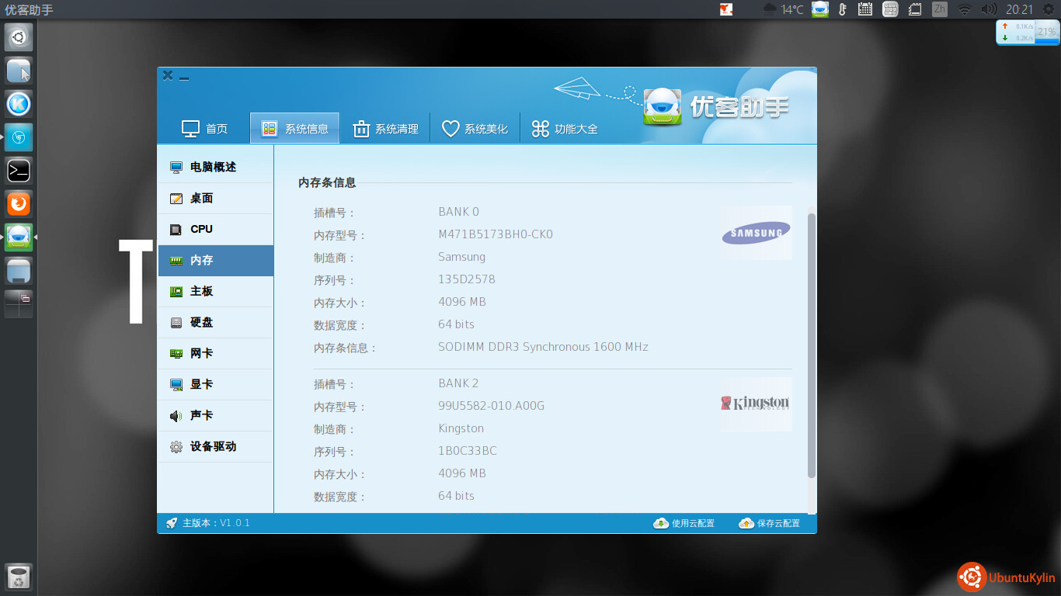Open the terminal from the launcher
1061x596 pixels.
[x=19, y=170]
